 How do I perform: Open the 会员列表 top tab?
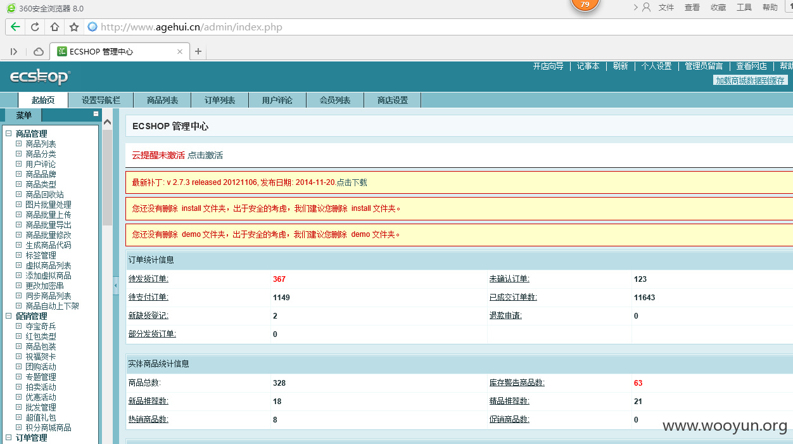335,100
